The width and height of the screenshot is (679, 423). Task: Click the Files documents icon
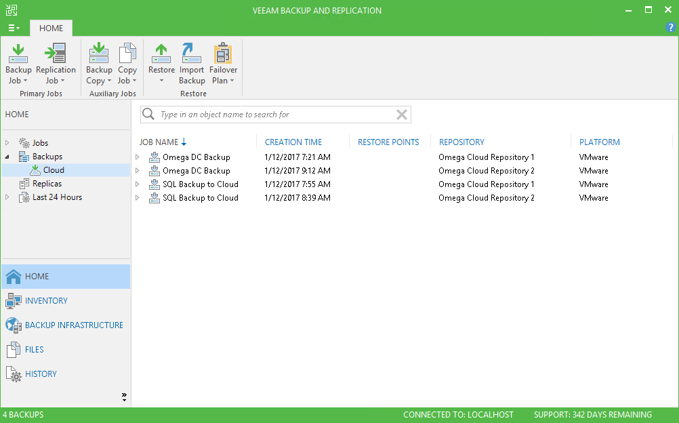[x=14, y=349]
